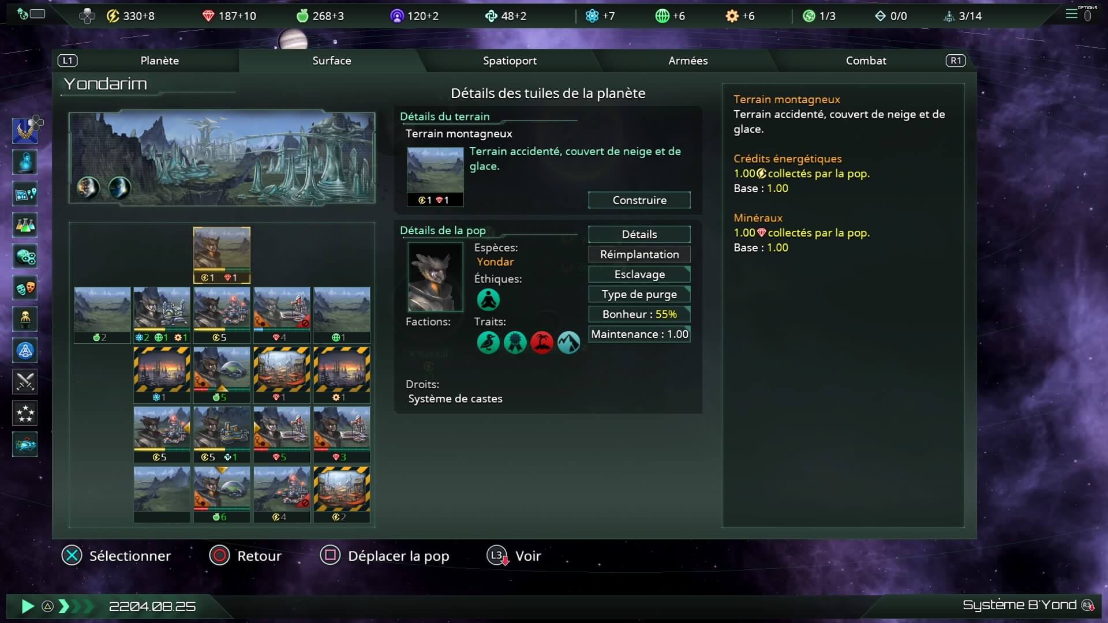Open the Planète tab
This screenshot has width=1108, height=623.
point(160,61)
